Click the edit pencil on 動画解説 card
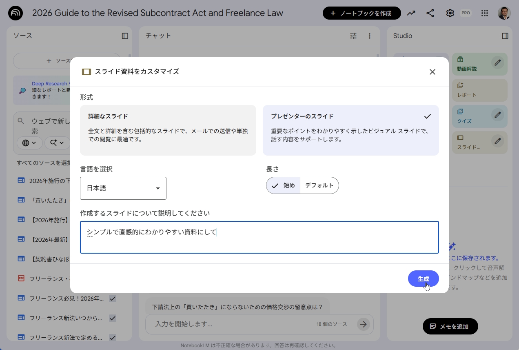 [497, 63]
